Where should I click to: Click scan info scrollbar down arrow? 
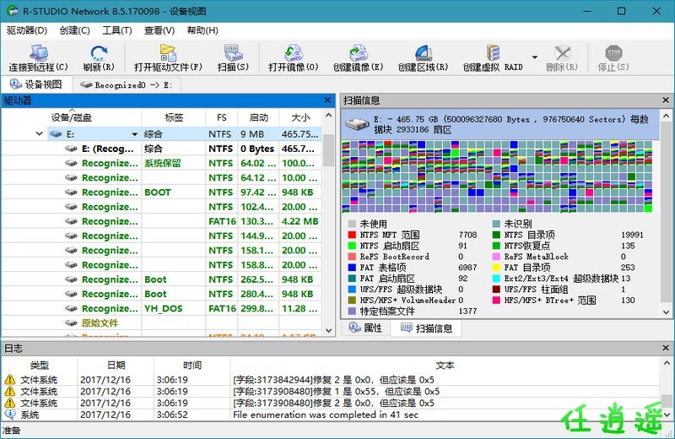[x=666, y=312]
